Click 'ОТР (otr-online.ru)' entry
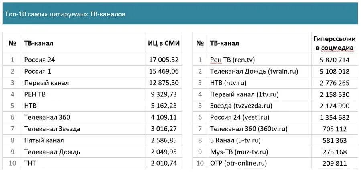 click(239, 164)
